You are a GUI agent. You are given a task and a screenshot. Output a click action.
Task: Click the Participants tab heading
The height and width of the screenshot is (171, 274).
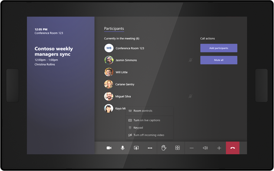click(114, 29)
